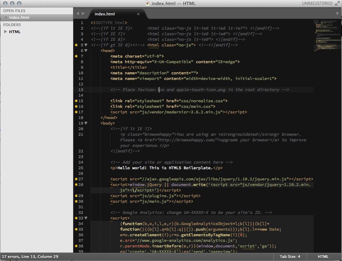This screenshot has height=261, width=342.
Task: Click the error marker dot on line 16
Action: tap(76, 106)
